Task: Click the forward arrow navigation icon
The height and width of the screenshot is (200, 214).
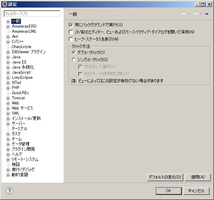Action: [x=195, y=14]
